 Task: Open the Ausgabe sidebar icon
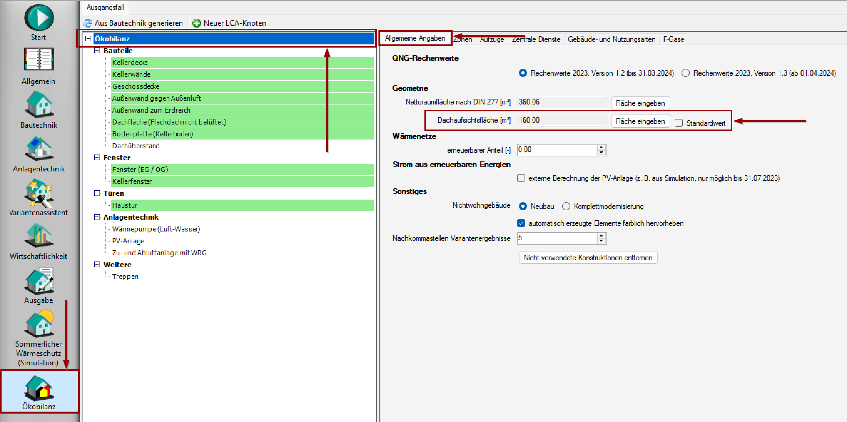[39, 281]
